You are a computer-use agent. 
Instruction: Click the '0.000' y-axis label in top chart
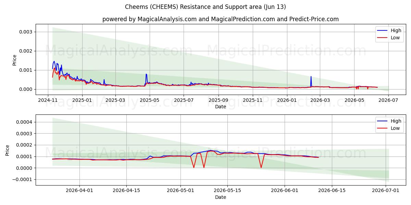26,89
